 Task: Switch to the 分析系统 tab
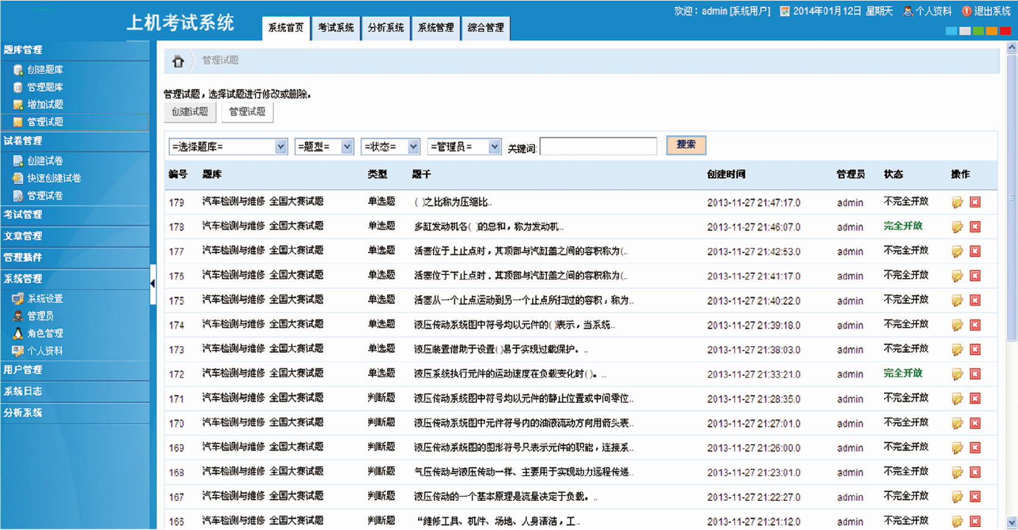pyautogui.click(x=386, y=28)
